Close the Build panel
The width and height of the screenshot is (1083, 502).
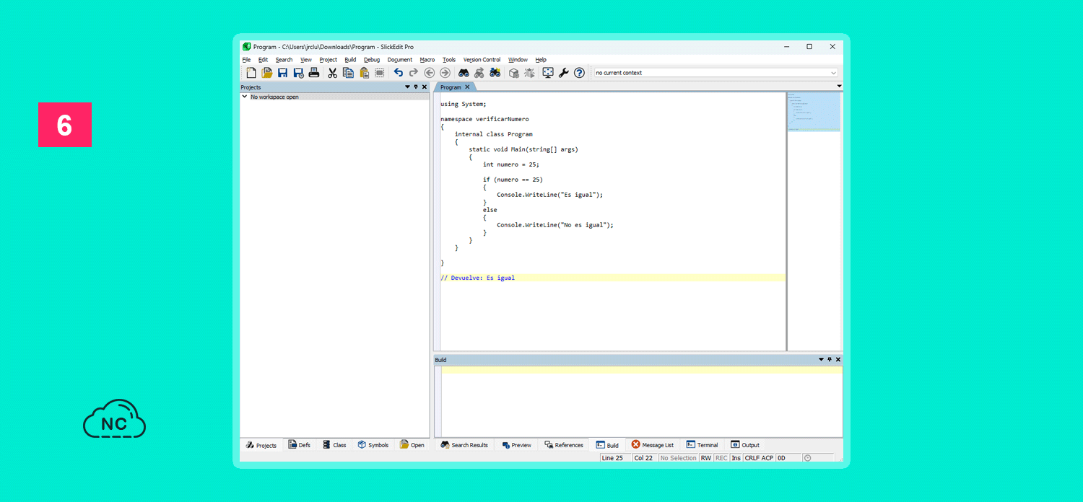(x=838, y=359)
